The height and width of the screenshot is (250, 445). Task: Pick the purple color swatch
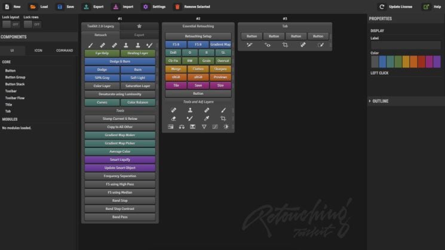tap(437, 62)
